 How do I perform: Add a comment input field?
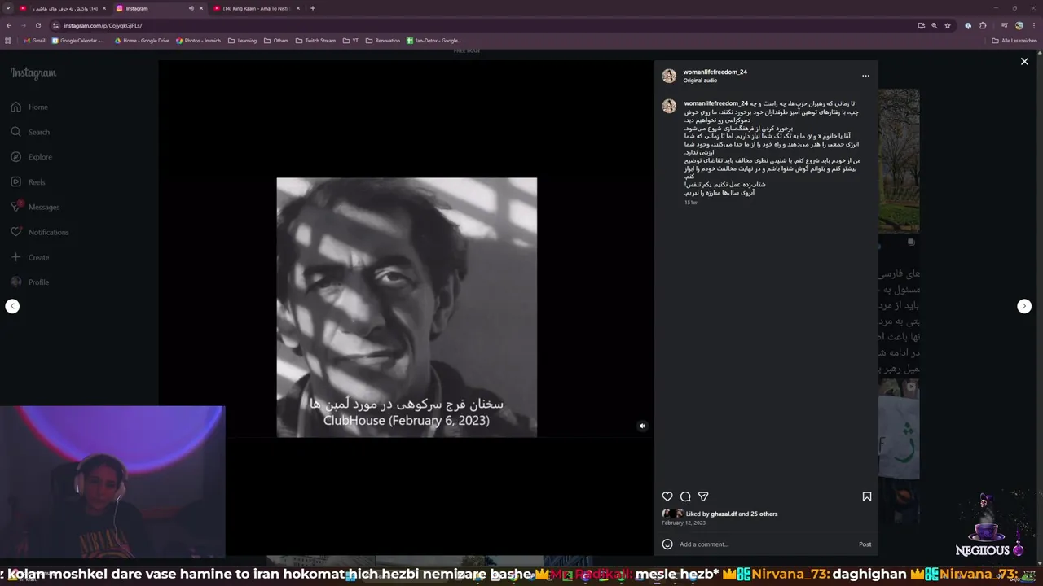(x=766, y=544)
